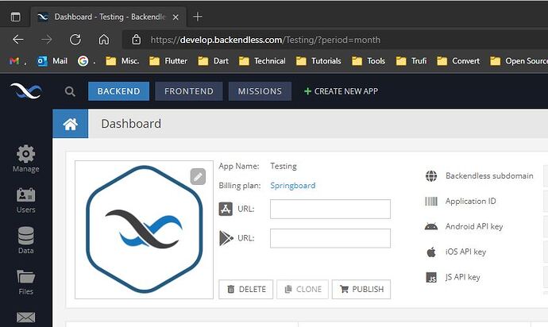Viewport: 548px width, 327px height.
Task: Open the MISSIONS tab
Action: tap(260, 91)
